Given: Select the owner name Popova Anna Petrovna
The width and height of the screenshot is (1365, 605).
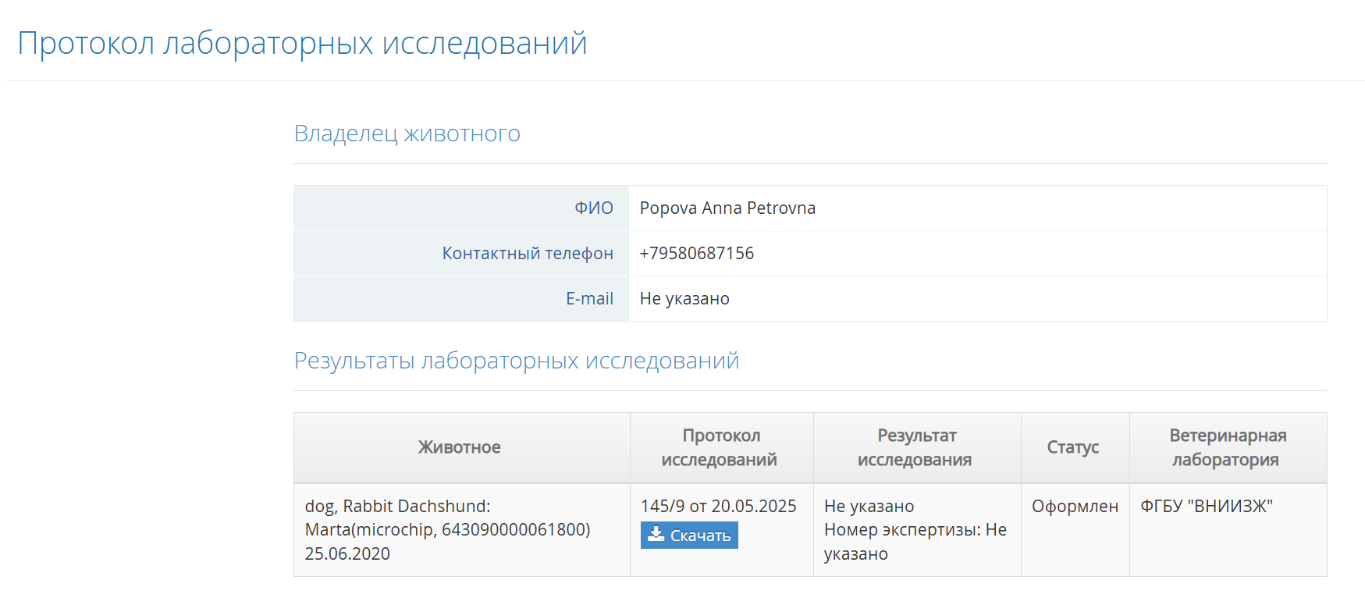Looking at the screenshot, I should pos(727,208).
